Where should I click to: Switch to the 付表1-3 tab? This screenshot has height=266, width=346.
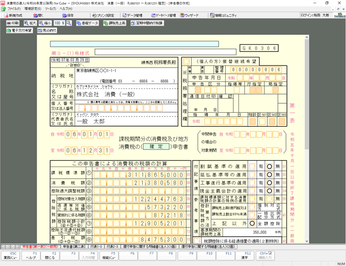[96, 247]
